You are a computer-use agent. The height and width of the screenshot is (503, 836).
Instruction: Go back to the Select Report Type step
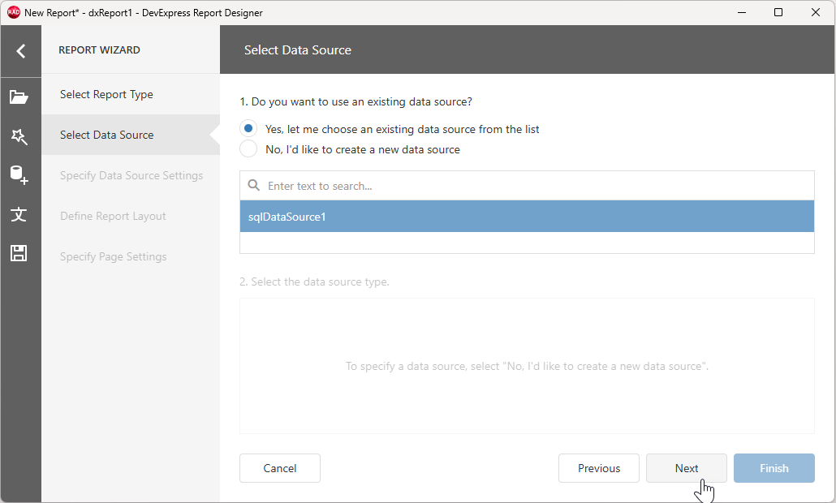(106, 94)
